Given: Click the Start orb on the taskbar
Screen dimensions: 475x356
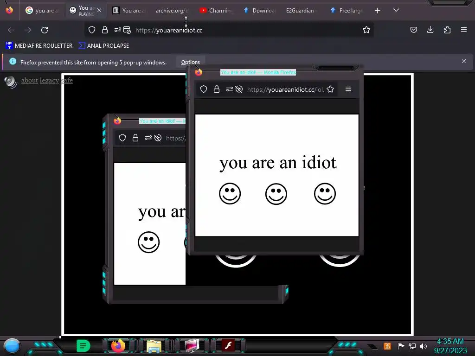Looking at the screenshot, I should coord(12,347).
